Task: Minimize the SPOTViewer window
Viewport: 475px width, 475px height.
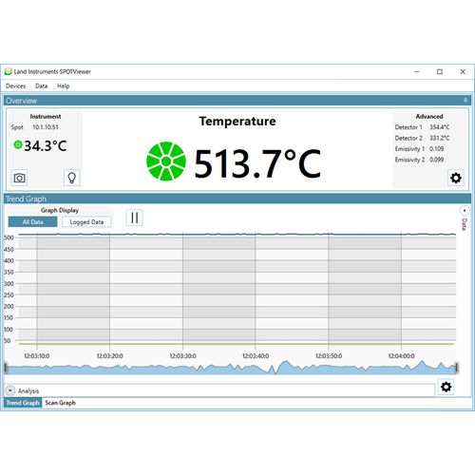Action: (x=417, y=72)
